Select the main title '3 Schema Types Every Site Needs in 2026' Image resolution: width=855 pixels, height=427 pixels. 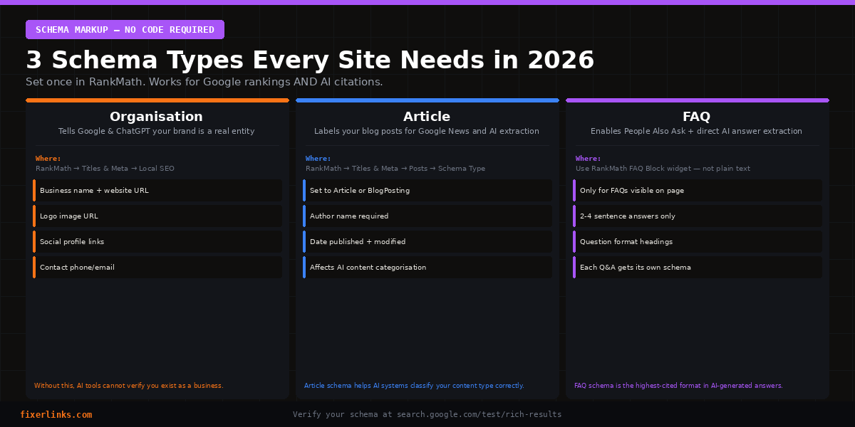click(x=310, y=60)
